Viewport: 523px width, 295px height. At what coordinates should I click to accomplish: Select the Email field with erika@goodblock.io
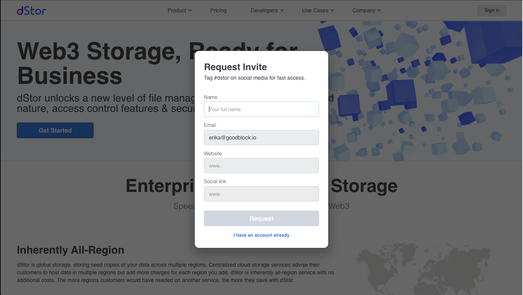[x=261, y=138]
